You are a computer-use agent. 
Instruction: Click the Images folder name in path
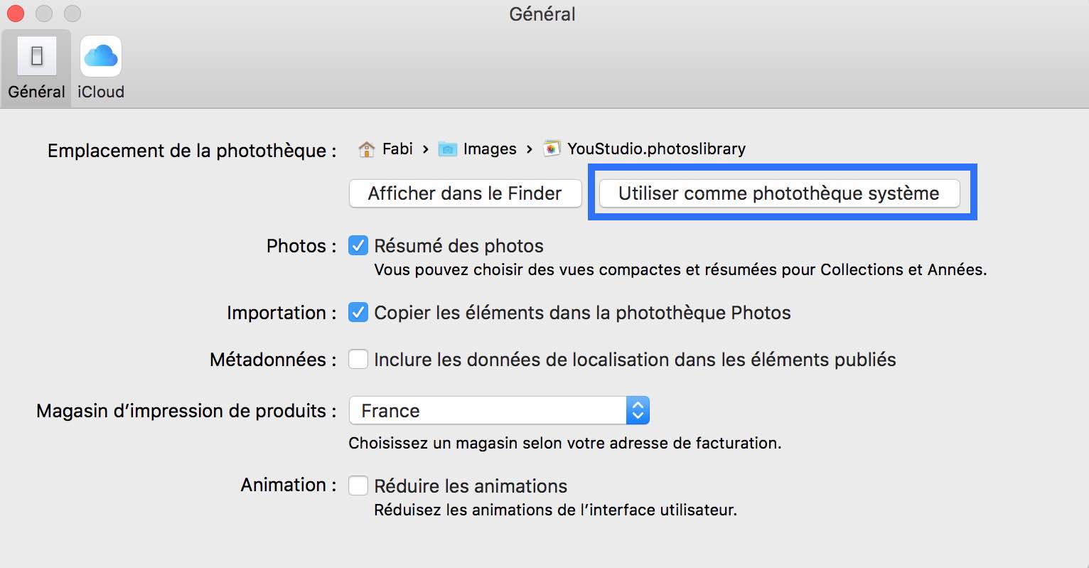(490, 149)
